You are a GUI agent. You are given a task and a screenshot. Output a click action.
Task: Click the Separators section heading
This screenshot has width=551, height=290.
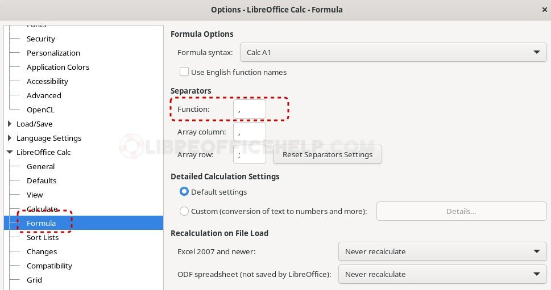[191, 91]
